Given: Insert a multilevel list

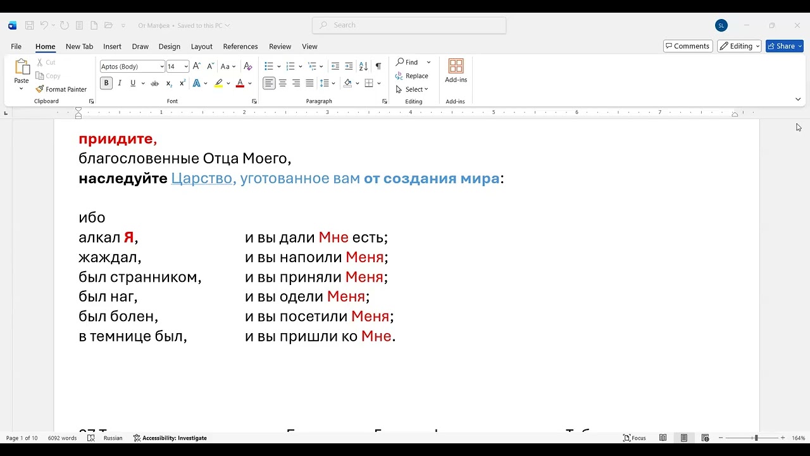Looking at the screenshot, I should click(312, 66).
